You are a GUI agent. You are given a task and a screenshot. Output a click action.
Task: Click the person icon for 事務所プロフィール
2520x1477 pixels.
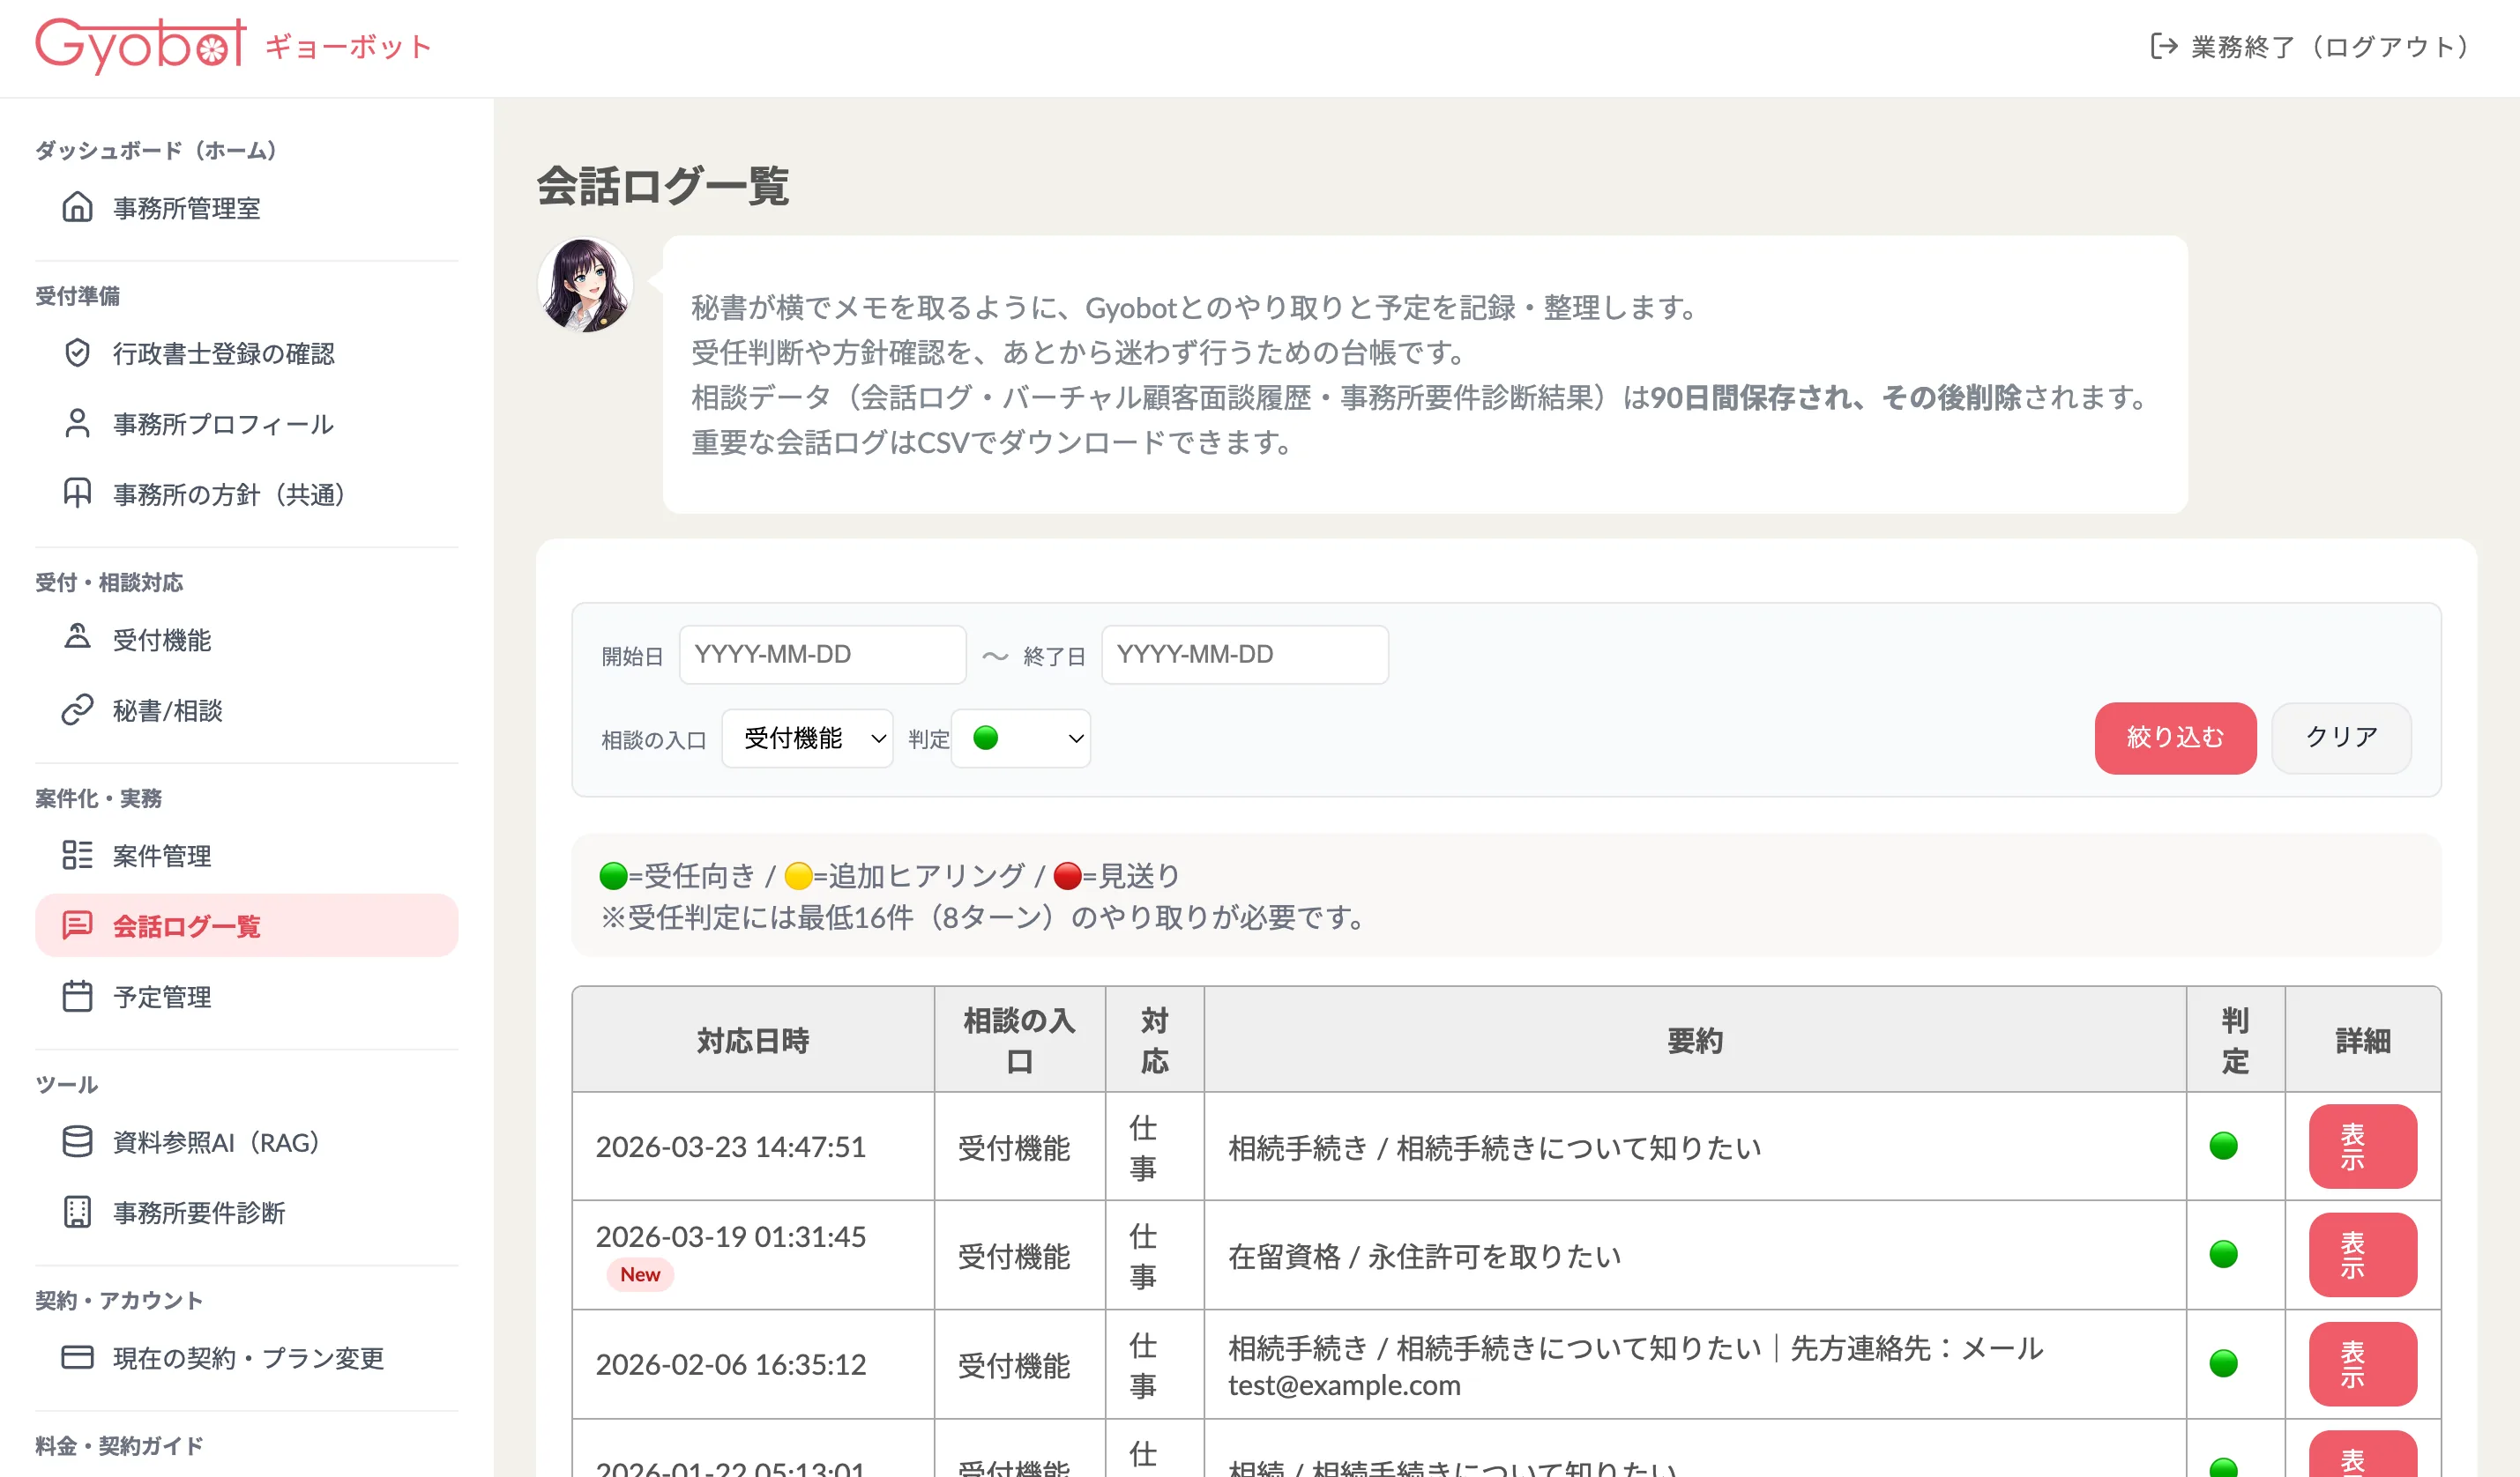pyautogui.click(x=77, y=424)
